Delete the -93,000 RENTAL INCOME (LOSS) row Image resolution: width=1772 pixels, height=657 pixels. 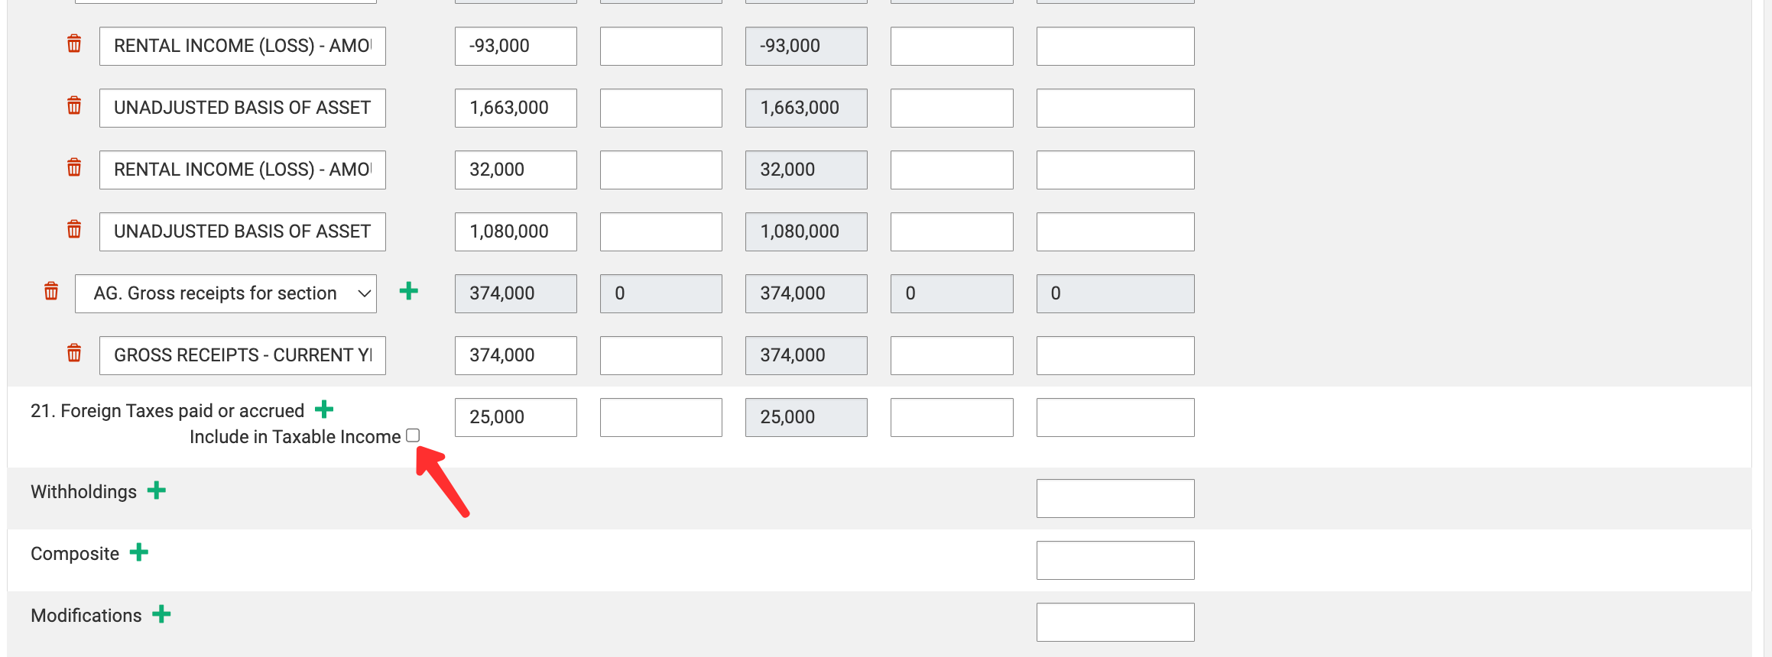pos(74,44)
